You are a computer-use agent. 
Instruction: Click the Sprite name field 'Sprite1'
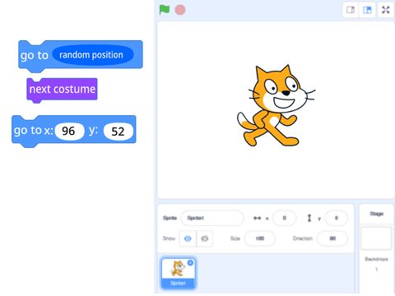point(212,218)
